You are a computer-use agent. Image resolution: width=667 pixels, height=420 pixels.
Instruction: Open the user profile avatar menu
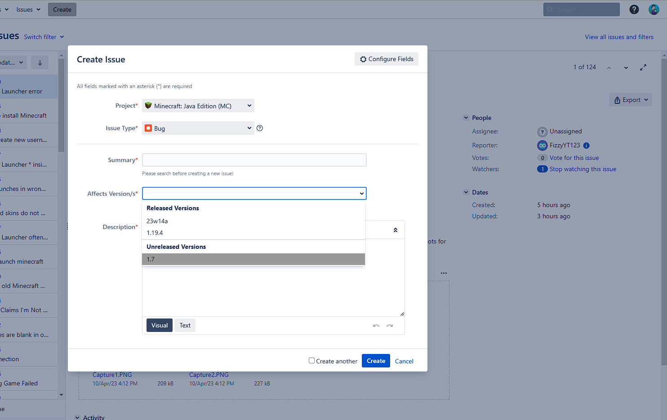pyautogui.click(x=654, y=9)
